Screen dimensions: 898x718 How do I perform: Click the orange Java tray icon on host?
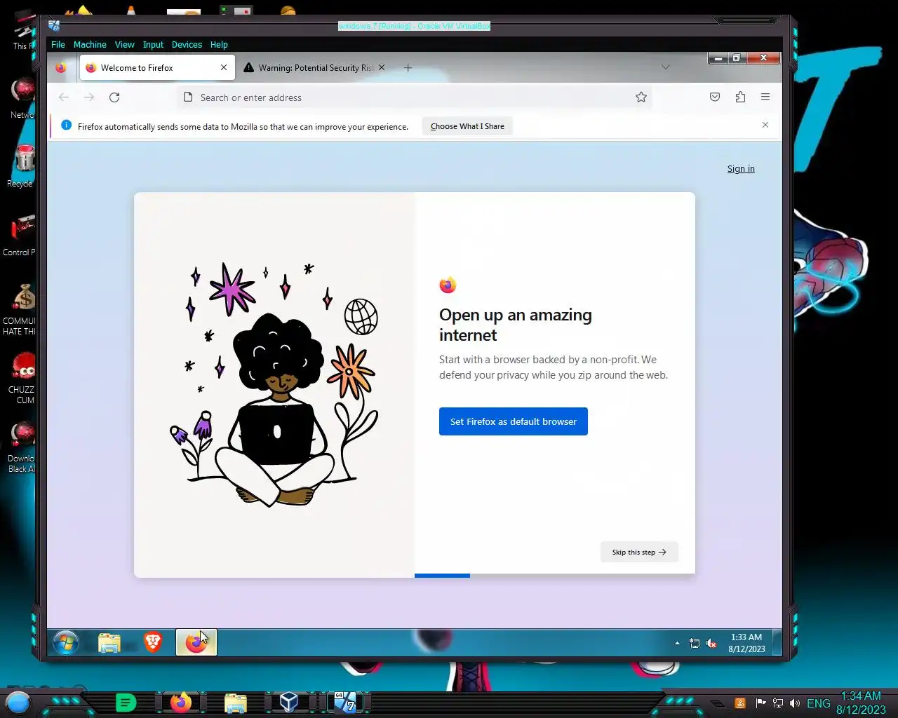[739, 703]
